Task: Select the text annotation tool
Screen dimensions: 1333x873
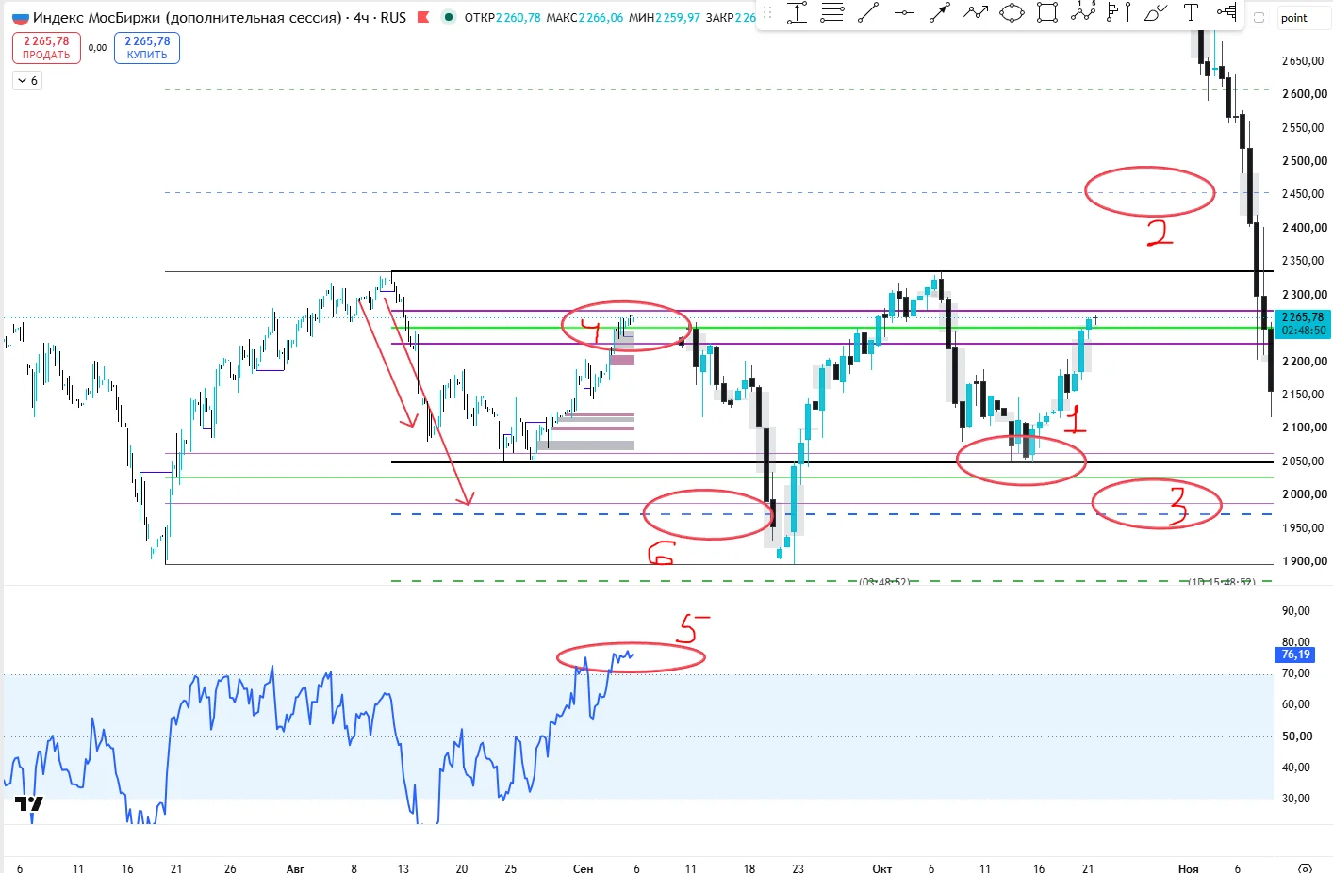Action: (1191, 13)
